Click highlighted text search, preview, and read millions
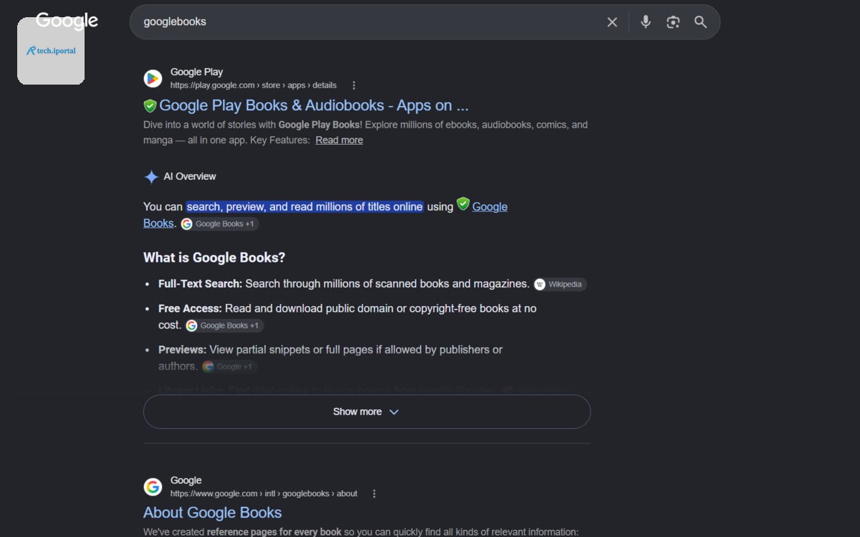 pyautogui.click(x=305, y=206)
